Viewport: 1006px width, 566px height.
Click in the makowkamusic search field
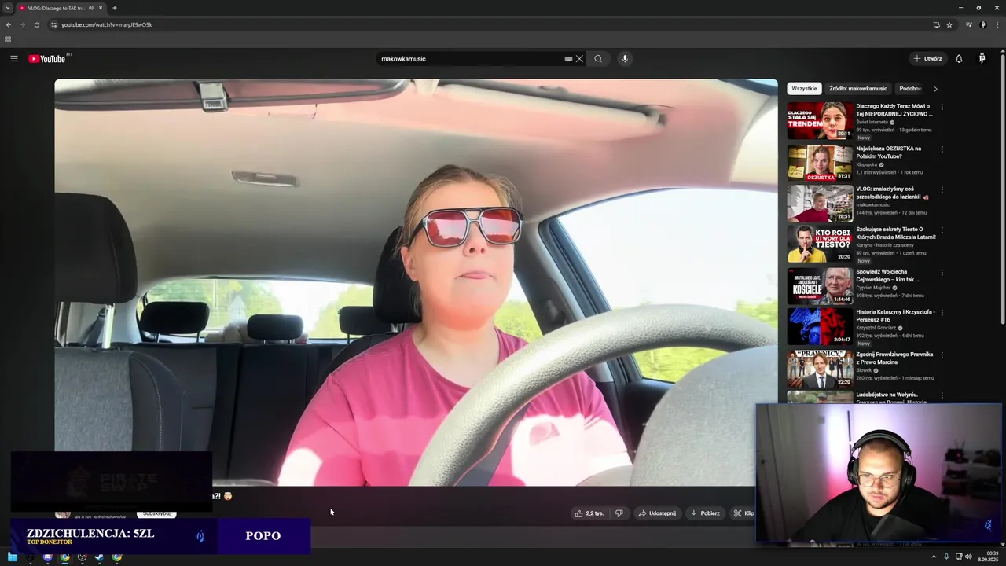(x=470, y=59)
